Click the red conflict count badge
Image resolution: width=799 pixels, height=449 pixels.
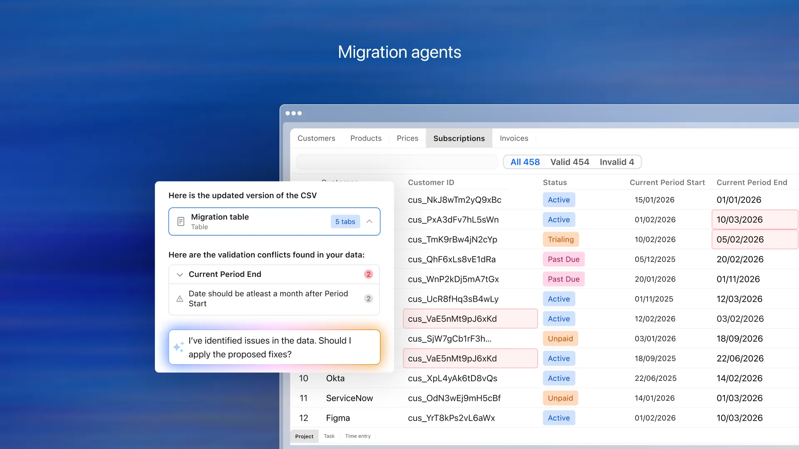368,274
